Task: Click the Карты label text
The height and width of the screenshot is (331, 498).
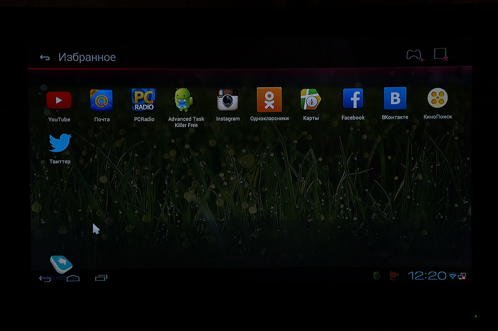Action: (311, 118)
